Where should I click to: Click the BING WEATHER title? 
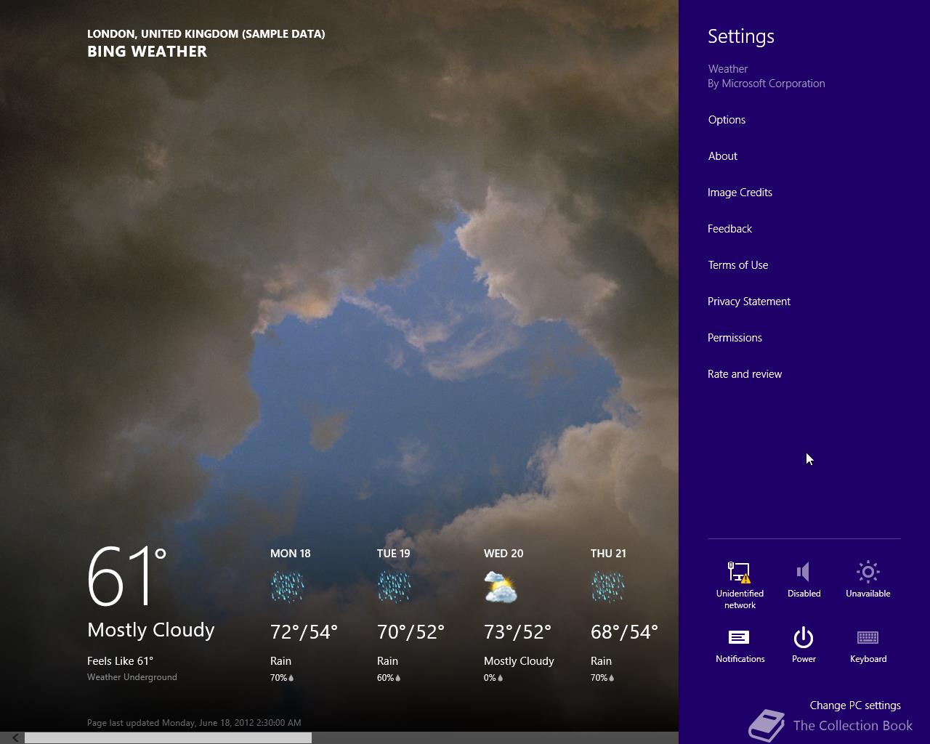pyautogui.click(x=147, y=52)
